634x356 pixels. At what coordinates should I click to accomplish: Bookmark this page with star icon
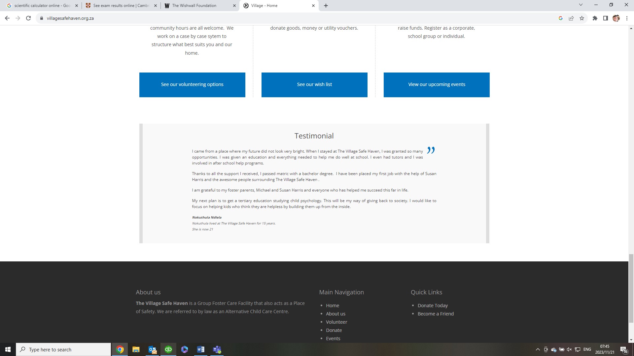[582, 18]
